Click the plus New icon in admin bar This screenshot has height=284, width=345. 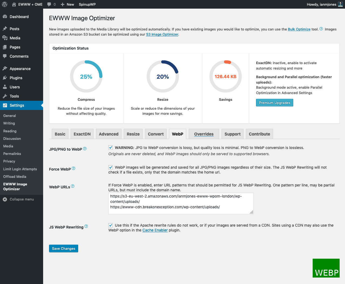(63, 4)
